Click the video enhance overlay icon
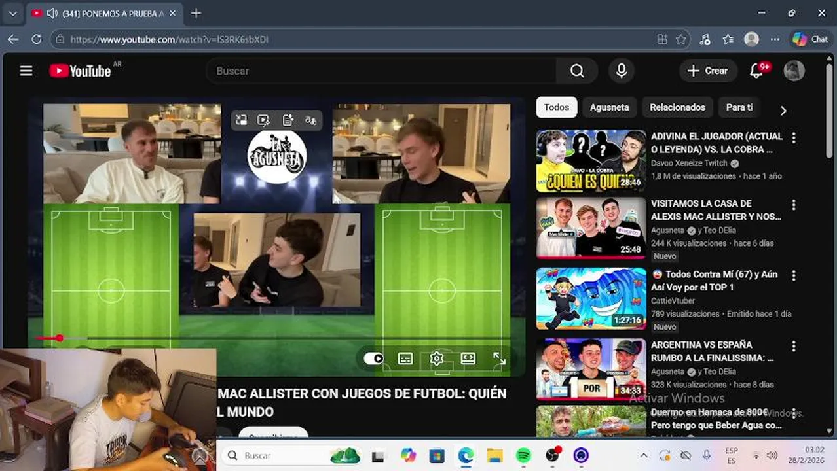Image resolution: width=837 pixels, height=471 pixels. coord(264,120)
